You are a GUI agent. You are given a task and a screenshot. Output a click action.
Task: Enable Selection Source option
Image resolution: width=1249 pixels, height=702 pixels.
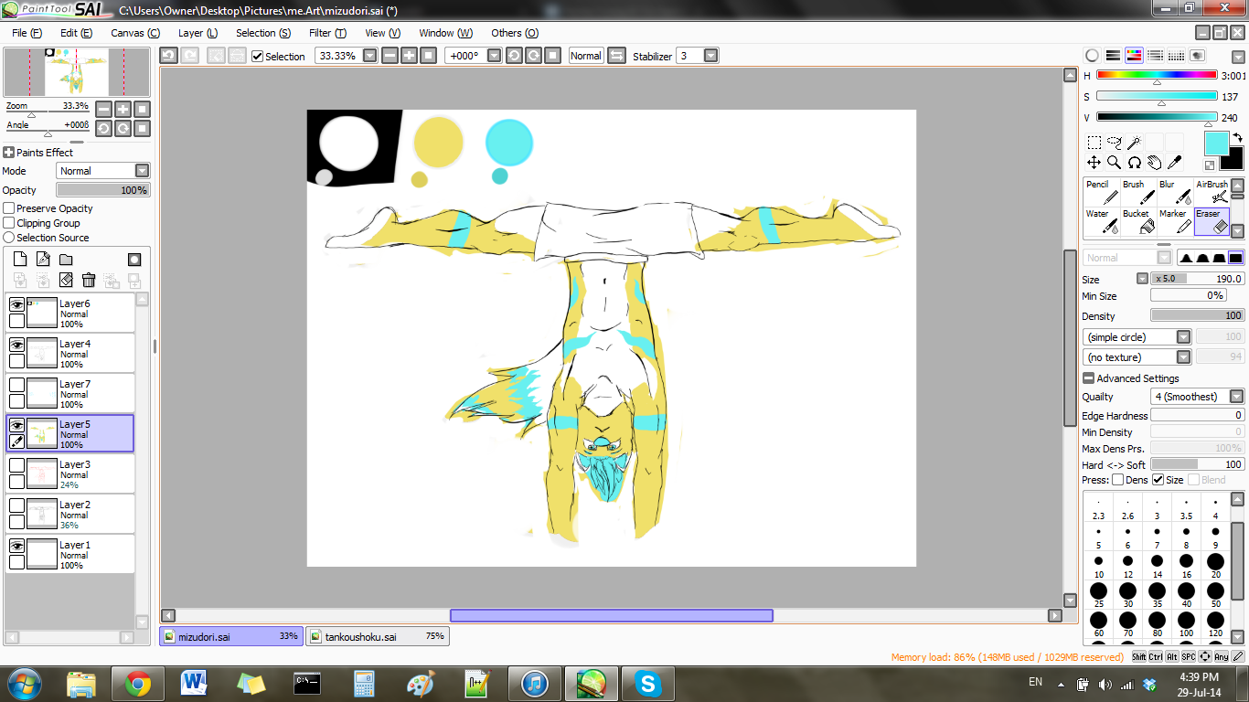click(x=9, y=238)
